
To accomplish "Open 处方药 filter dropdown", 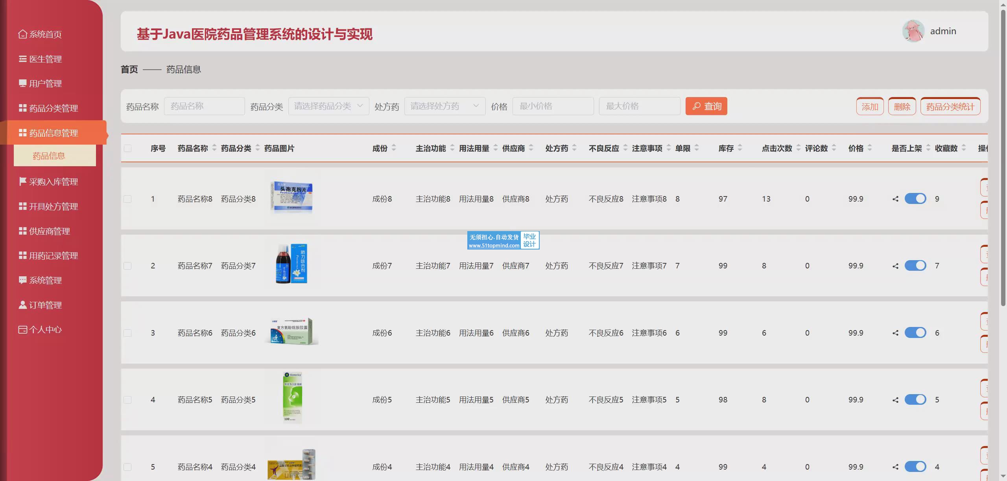I will point(444,106).
